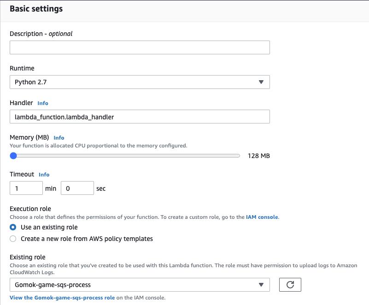This screenshot has width=369, height=305.
Task: Open the IAM console link
Action: coord(262,217)
